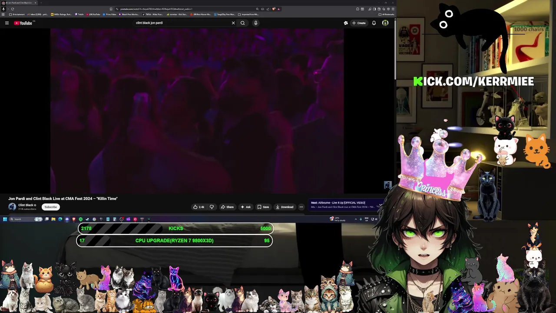
Task: Open the Inbox bookmark
Action: click(37, 14)
